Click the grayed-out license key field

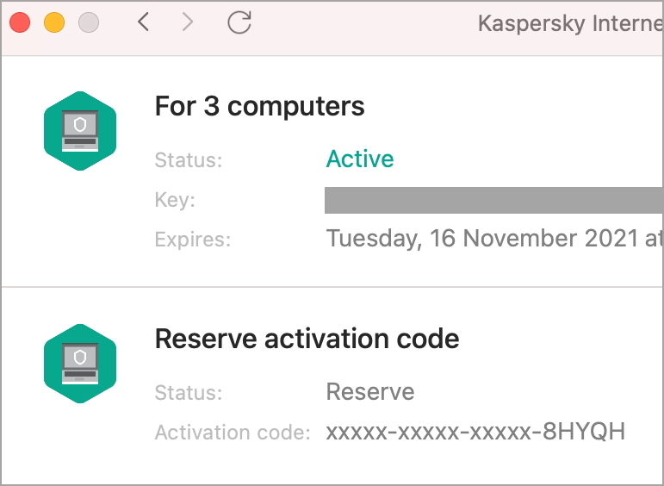pos(493,200)
